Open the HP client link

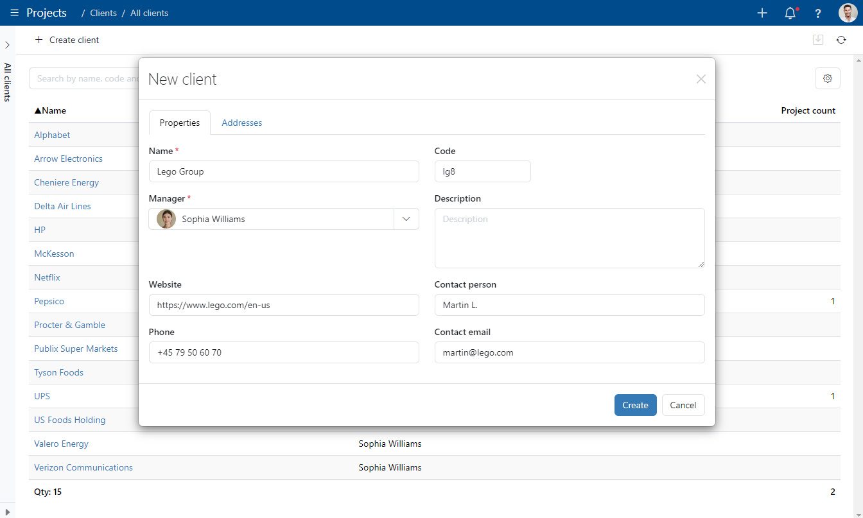(40, 230)
